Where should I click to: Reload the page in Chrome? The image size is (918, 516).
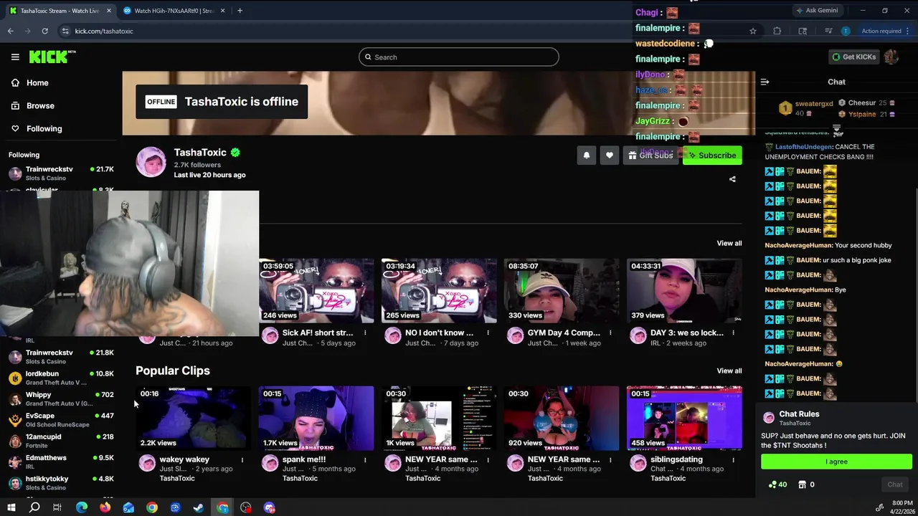pyautogui.click(x=44, y=31)
